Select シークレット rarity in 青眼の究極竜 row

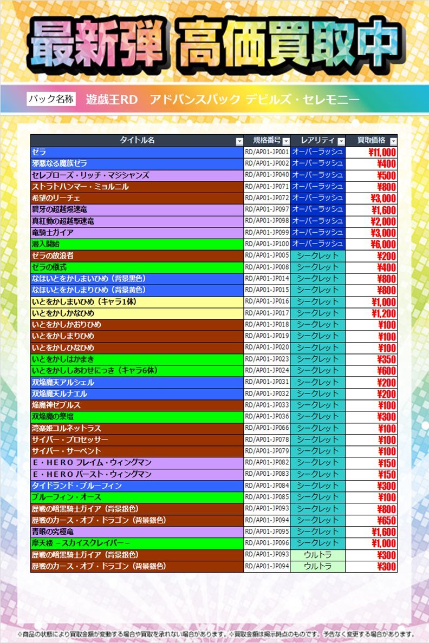(318, 532)
